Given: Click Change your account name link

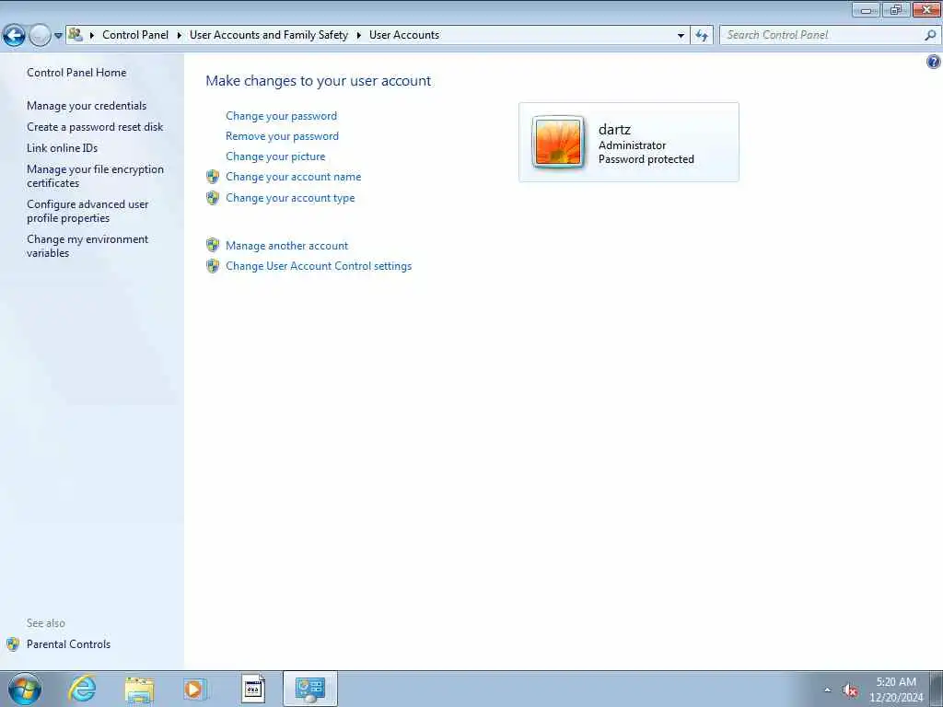Looking at the screenshot, I should click(x=294, y=177).
